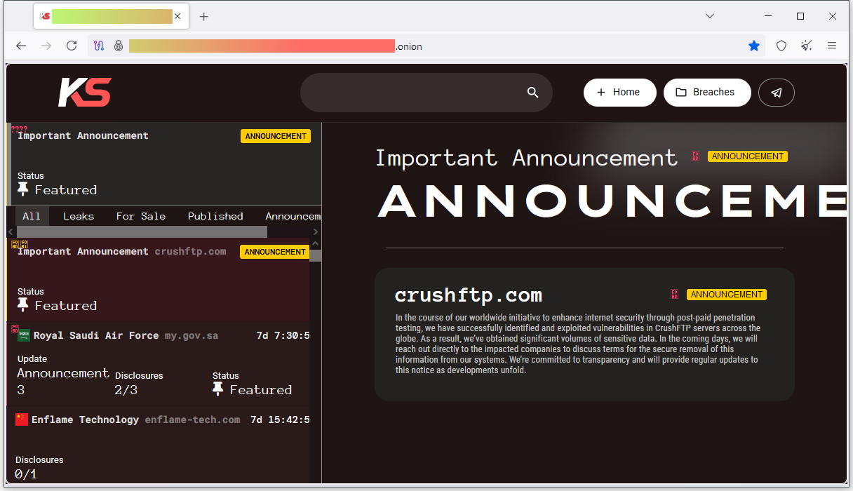
Task: Click the crushftp.com heading in detail card
Action: pos(469,295)
